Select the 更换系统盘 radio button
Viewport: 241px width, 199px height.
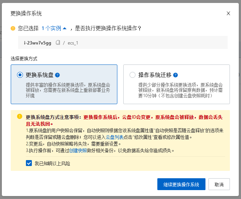point(20,75)
